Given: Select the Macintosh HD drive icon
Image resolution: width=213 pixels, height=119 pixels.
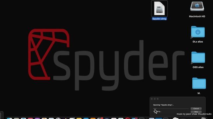Looking at the screenshot, I should click(197, 7).
